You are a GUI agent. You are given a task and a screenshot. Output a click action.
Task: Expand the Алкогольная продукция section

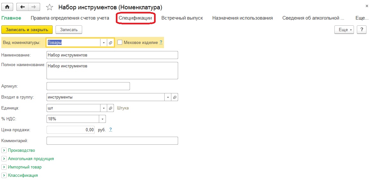tap(28, 159)
